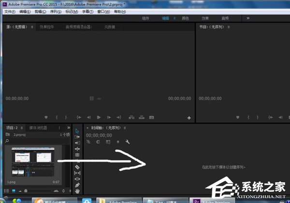Go to In point in Source monitor
290x203 pixels.
(x=79, y=117)
